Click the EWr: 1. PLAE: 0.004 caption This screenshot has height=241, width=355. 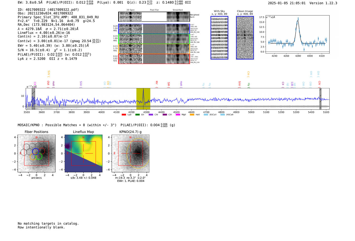[131, 181]
